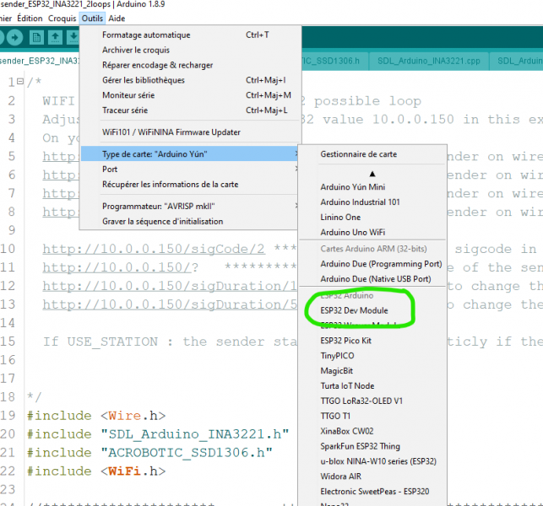Open link http://10.0.0.150/sigCode/2
Image resolution: width=543 pixels, height=506 pixels.
point(154,249)
